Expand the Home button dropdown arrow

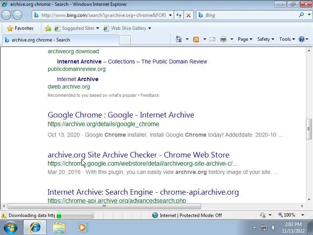pos(187,39)
